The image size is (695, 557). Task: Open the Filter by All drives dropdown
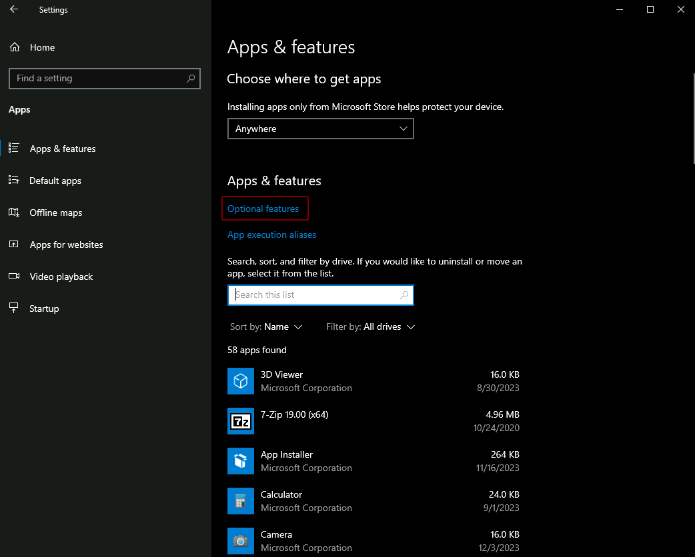coord(371,326)
